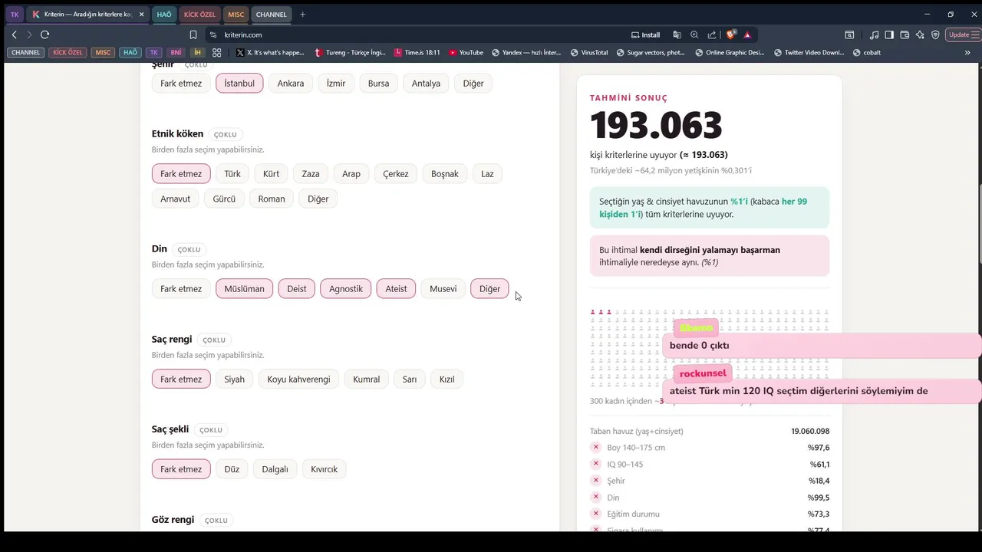Image resolution: width=982 pixels, height=552 pixels.
Task: Bookmark this page with the bookmark icon
Action: (193, 34)
